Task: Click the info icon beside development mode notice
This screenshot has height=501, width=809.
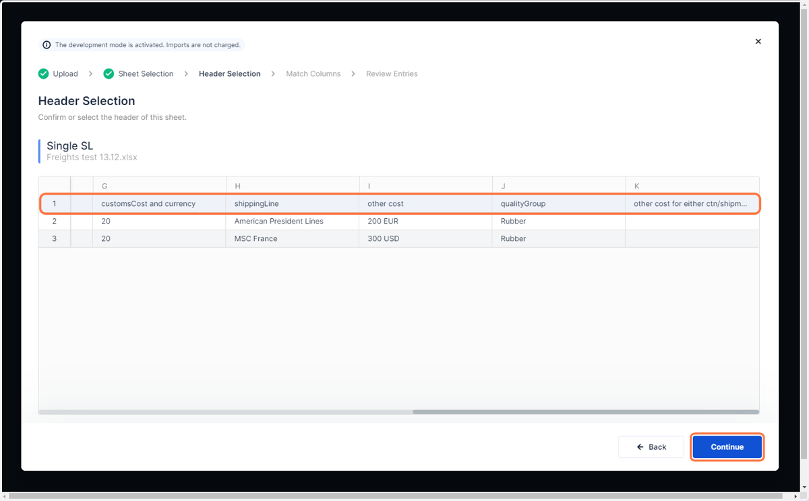Action: coord(47,45)
